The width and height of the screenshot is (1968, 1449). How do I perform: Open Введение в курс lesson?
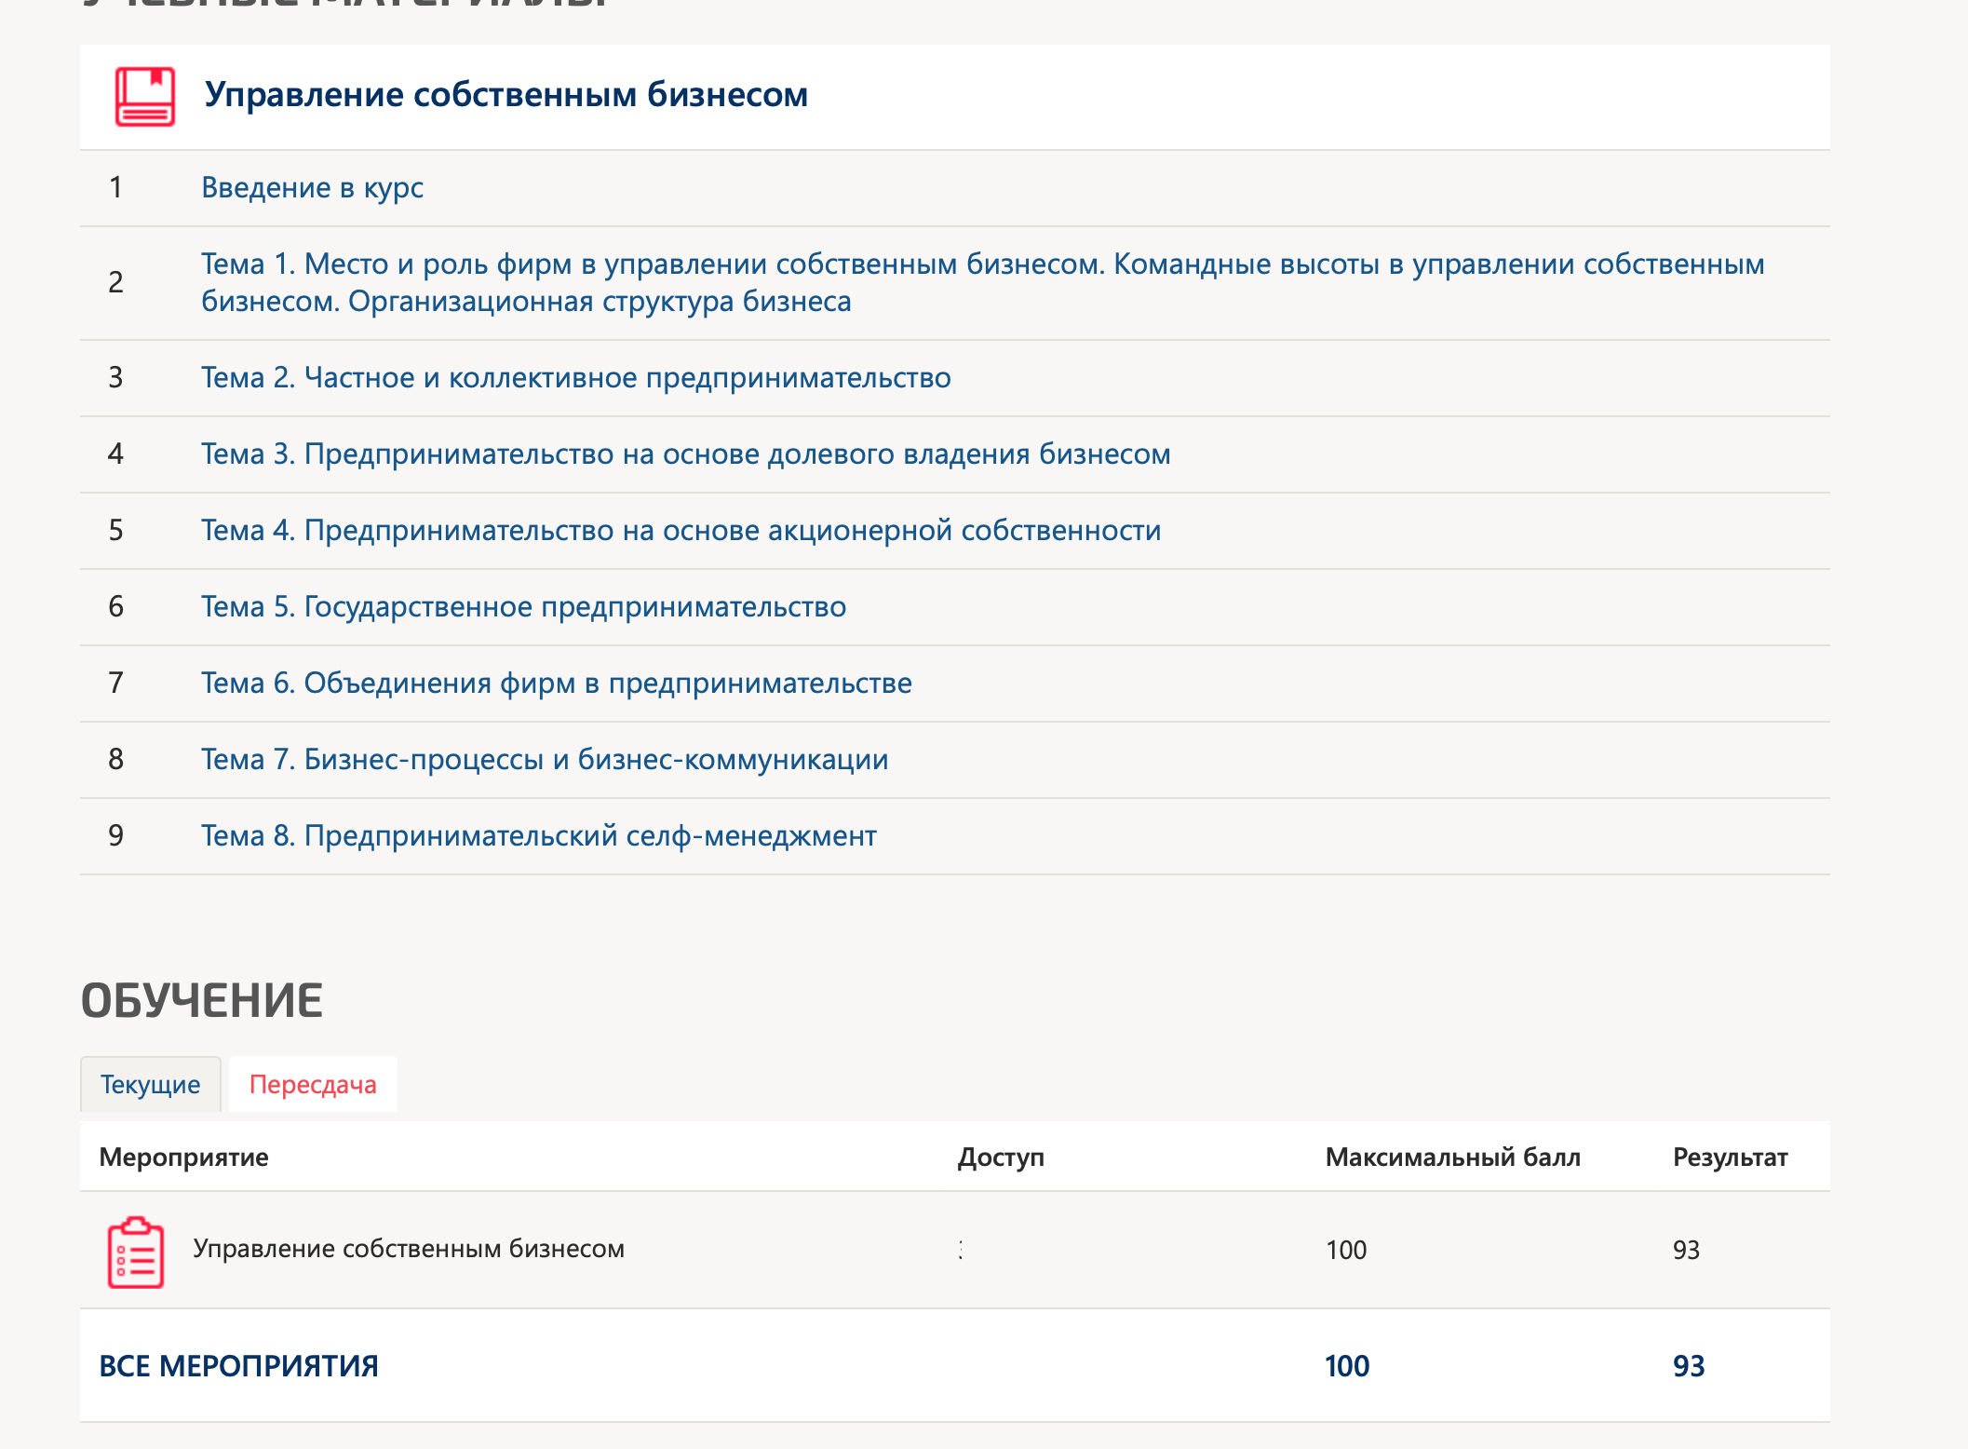pyautogui.click(x=312, y=187)
